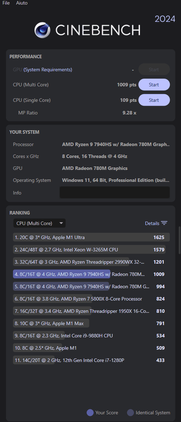The height and width of the screenshot is (422, 181).
Task: Click the Processor name AMD Ryzen 9 7940HS
Action: (116, 144)
